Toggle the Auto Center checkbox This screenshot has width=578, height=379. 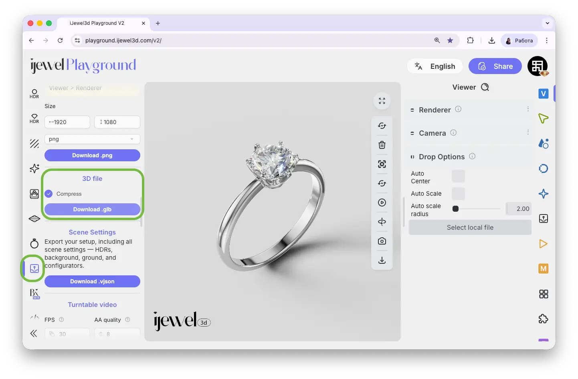tap(458, 176)
